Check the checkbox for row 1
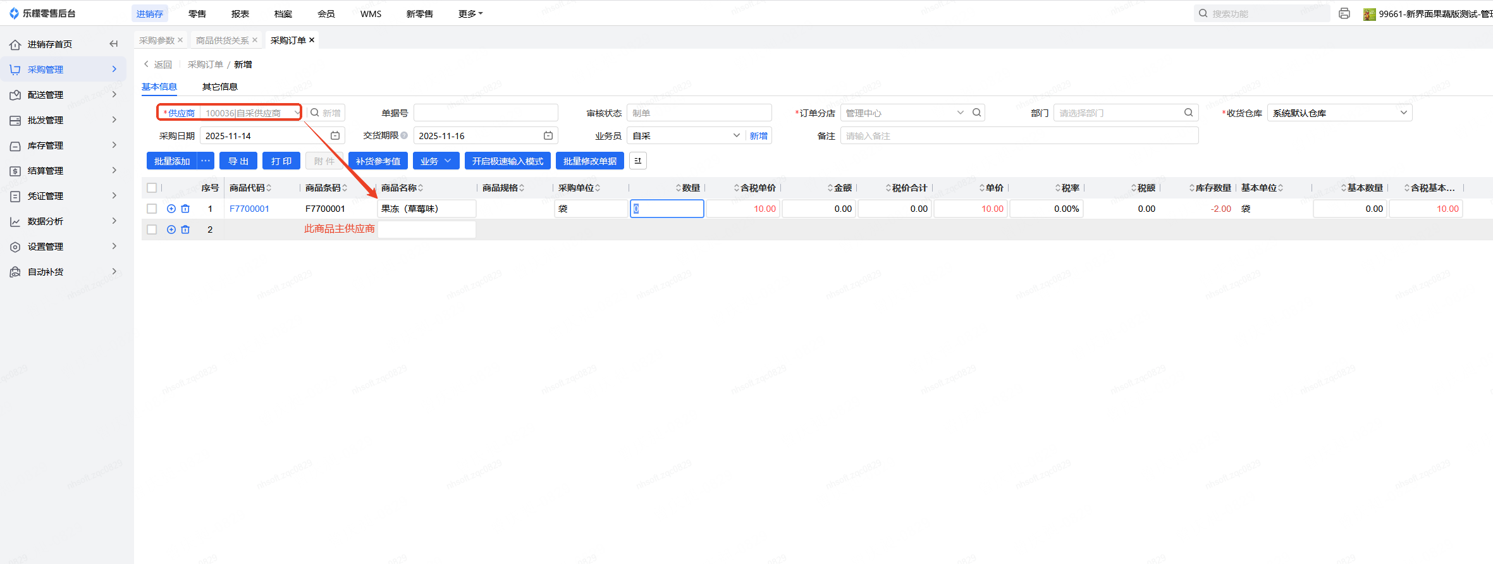 (152, 209)
